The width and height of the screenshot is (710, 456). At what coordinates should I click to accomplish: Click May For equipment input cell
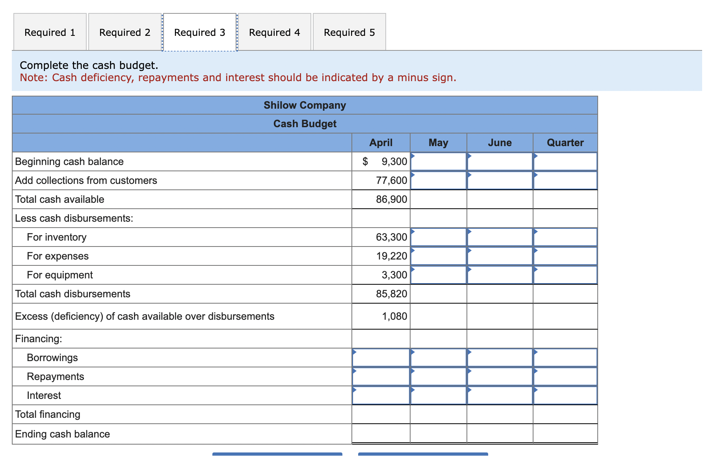pos(439,275)
